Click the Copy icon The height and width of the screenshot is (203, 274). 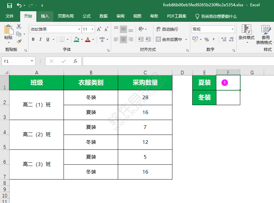(x=18, y=34)
